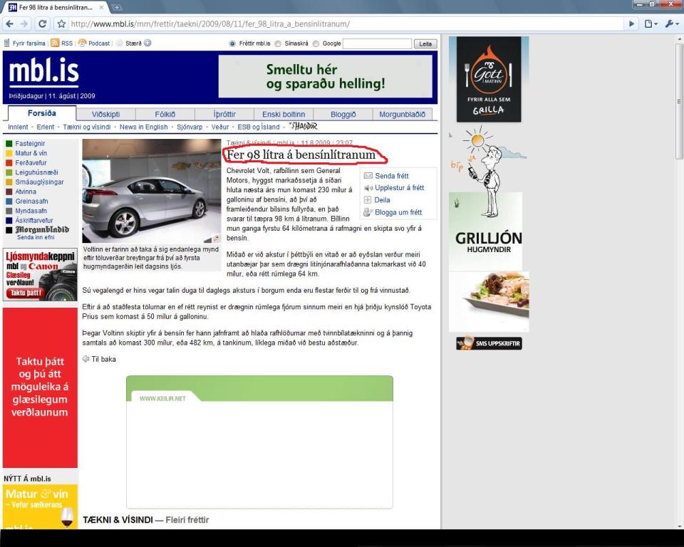This screenshot has height=547, width=684.
Task: Click the browser Back arrow
Action: (9, 24)
